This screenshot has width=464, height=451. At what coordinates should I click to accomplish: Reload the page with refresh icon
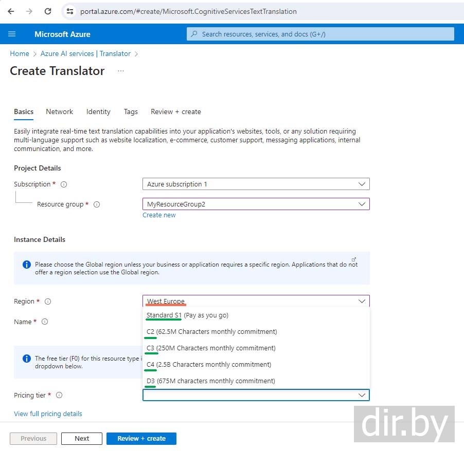48,11
